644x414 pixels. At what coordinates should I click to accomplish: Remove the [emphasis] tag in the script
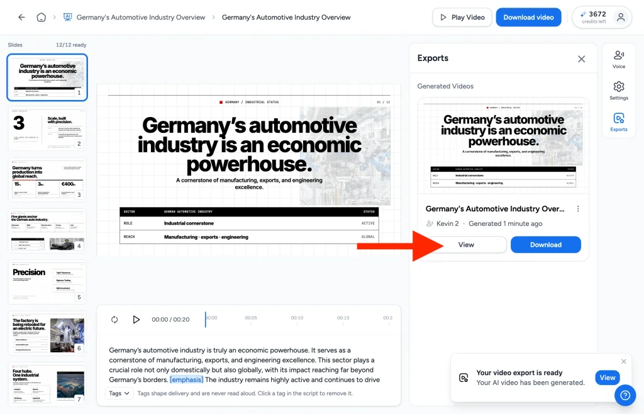pyautogui.click(x=186, y=379)
